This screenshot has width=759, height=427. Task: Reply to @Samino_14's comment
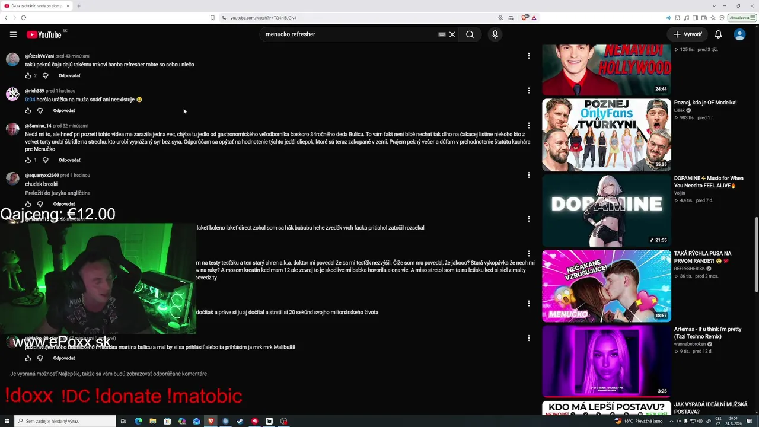tap(69, 160)
